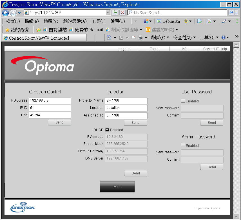This screenshot has height=220, width=241.
Task: Click the search magnifier button
Action: click(x=231, y=12)
